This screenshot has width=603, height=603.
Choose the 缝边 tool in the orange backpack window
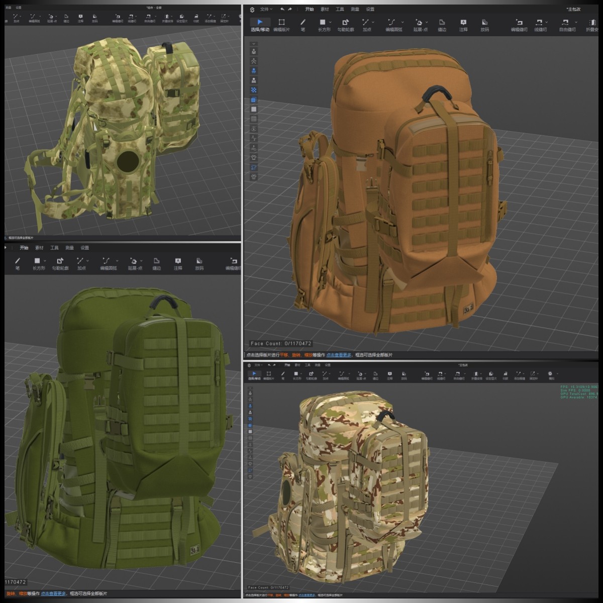(x=442, y=25)
